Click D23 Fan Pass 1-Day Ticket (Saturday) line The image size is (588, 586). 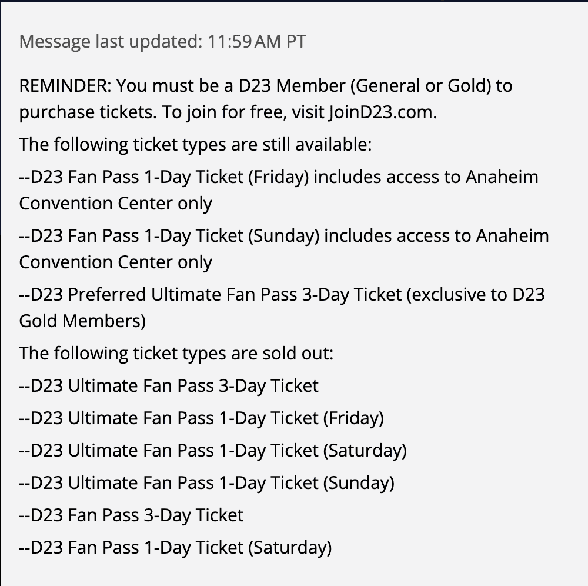coord(175,547)
